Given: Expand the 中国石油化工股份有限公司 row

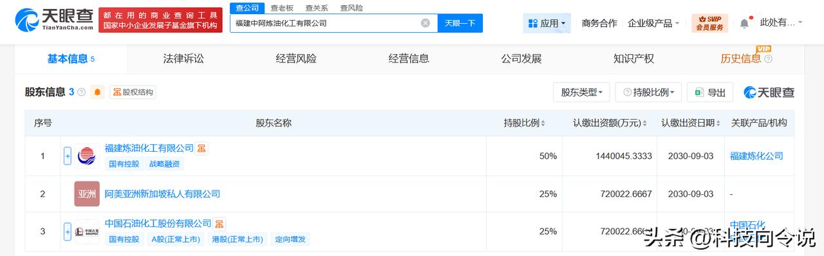Looking at the screenshot, I should pos(68,232).
